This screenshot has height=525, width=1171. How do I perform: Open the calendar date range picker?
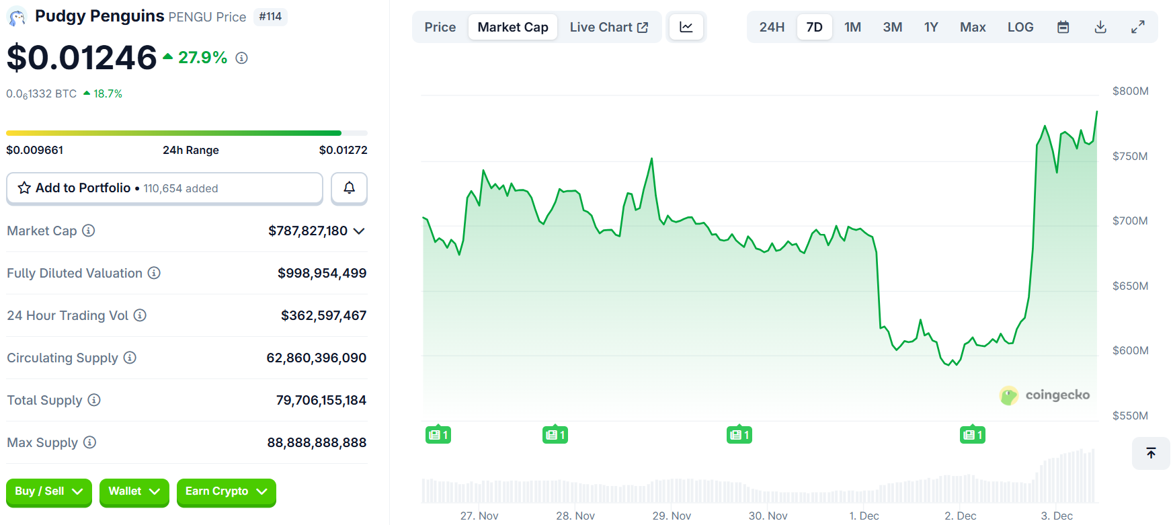pos(1063,28)
